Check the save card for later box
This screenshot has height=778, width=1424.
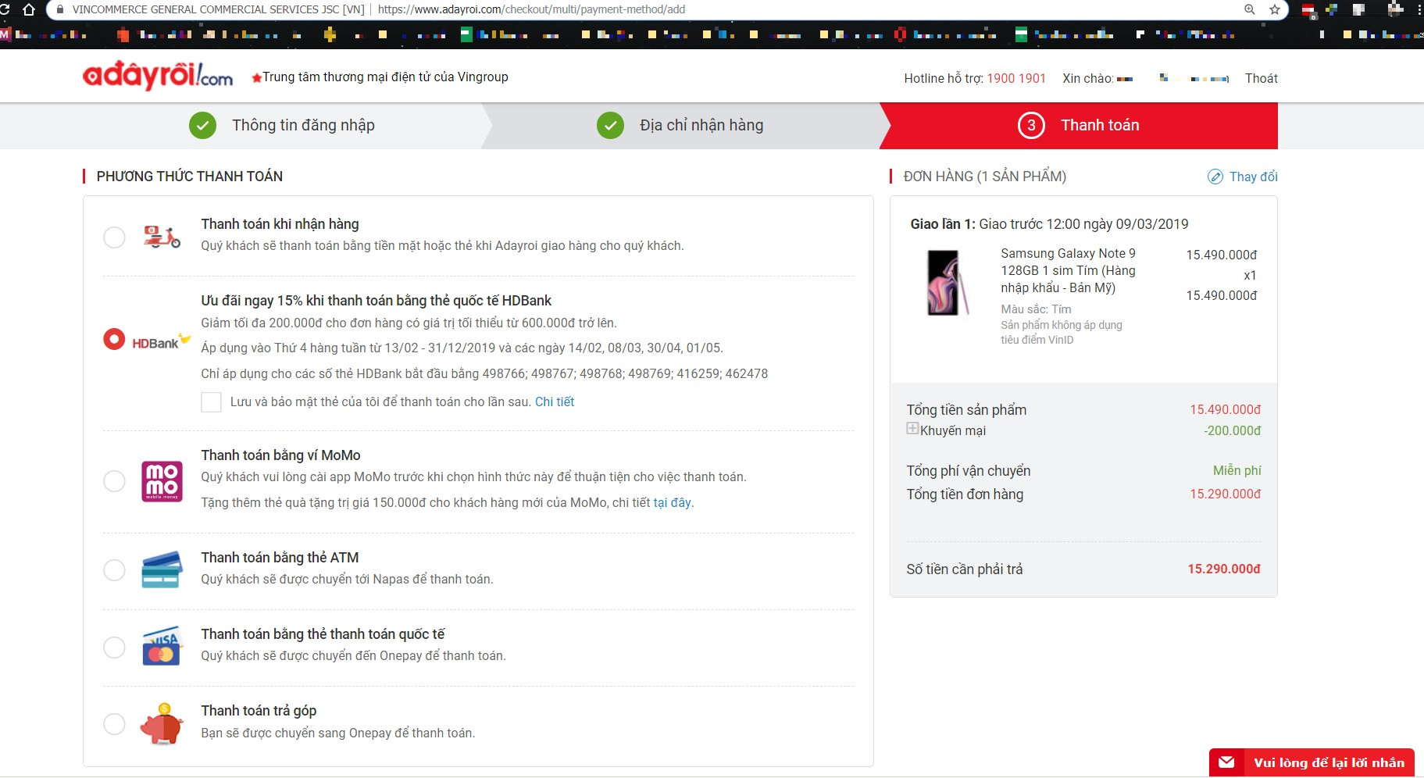[x=211, y=402]
